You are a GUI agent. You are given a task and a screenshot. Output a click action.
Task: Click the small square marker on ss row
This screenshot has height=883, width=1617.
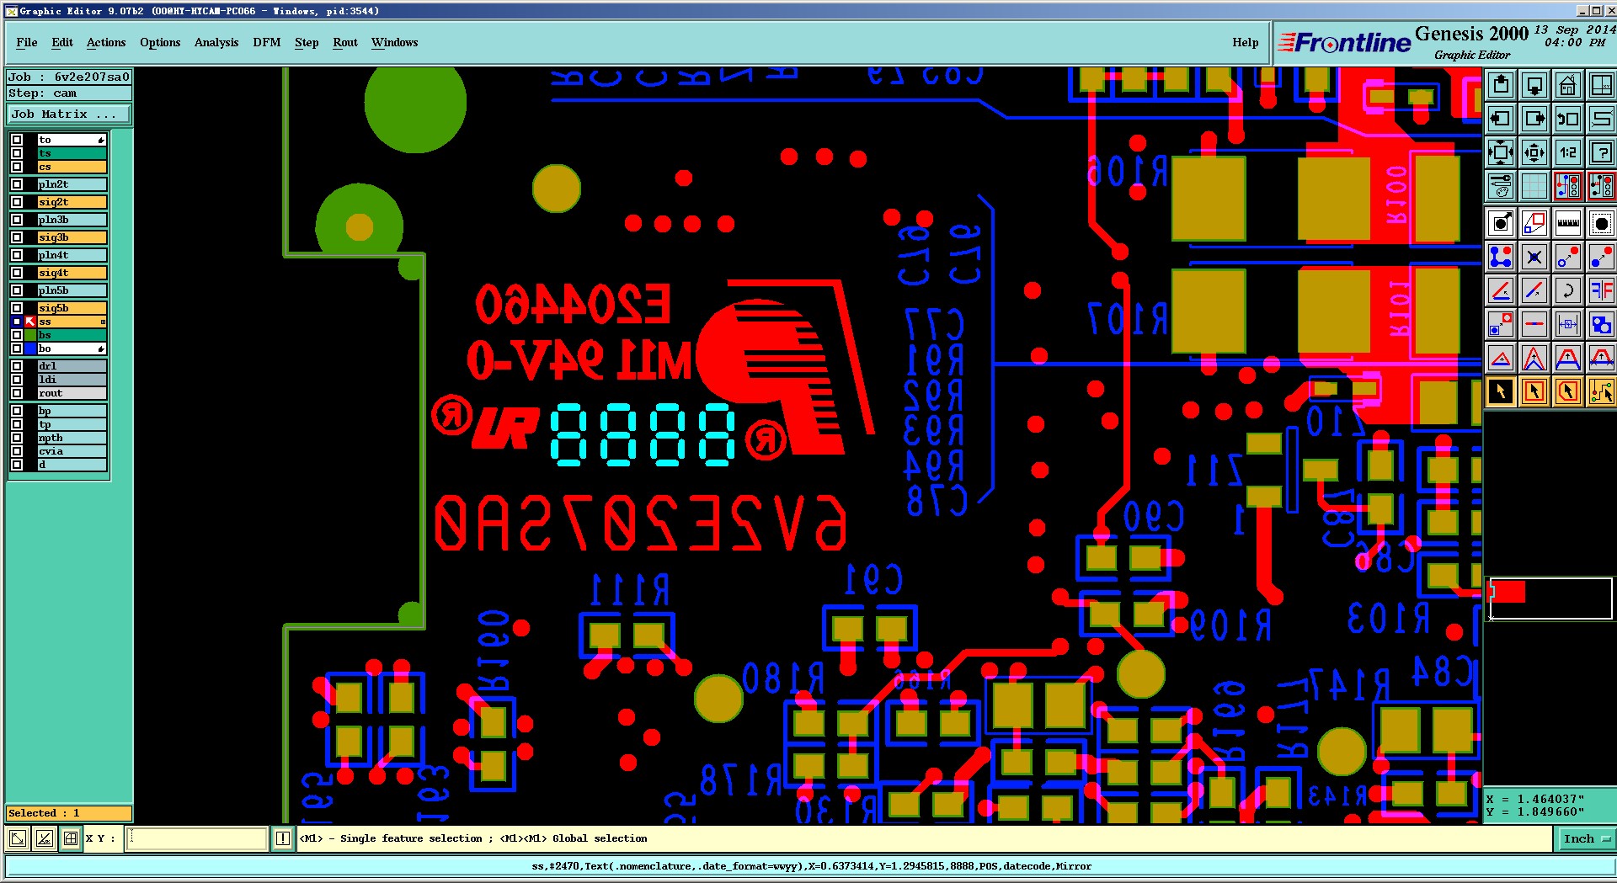(x=103, y=322)
